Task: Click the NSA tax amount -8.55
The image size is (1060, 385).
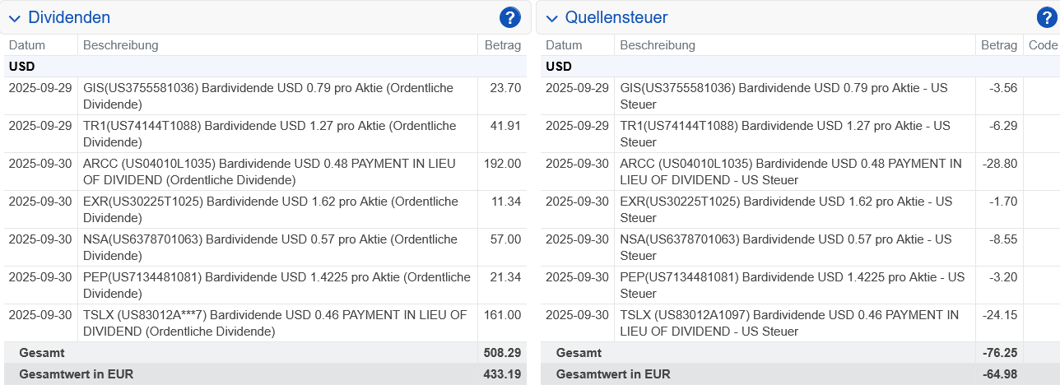Action: [x=1001, y=239]
